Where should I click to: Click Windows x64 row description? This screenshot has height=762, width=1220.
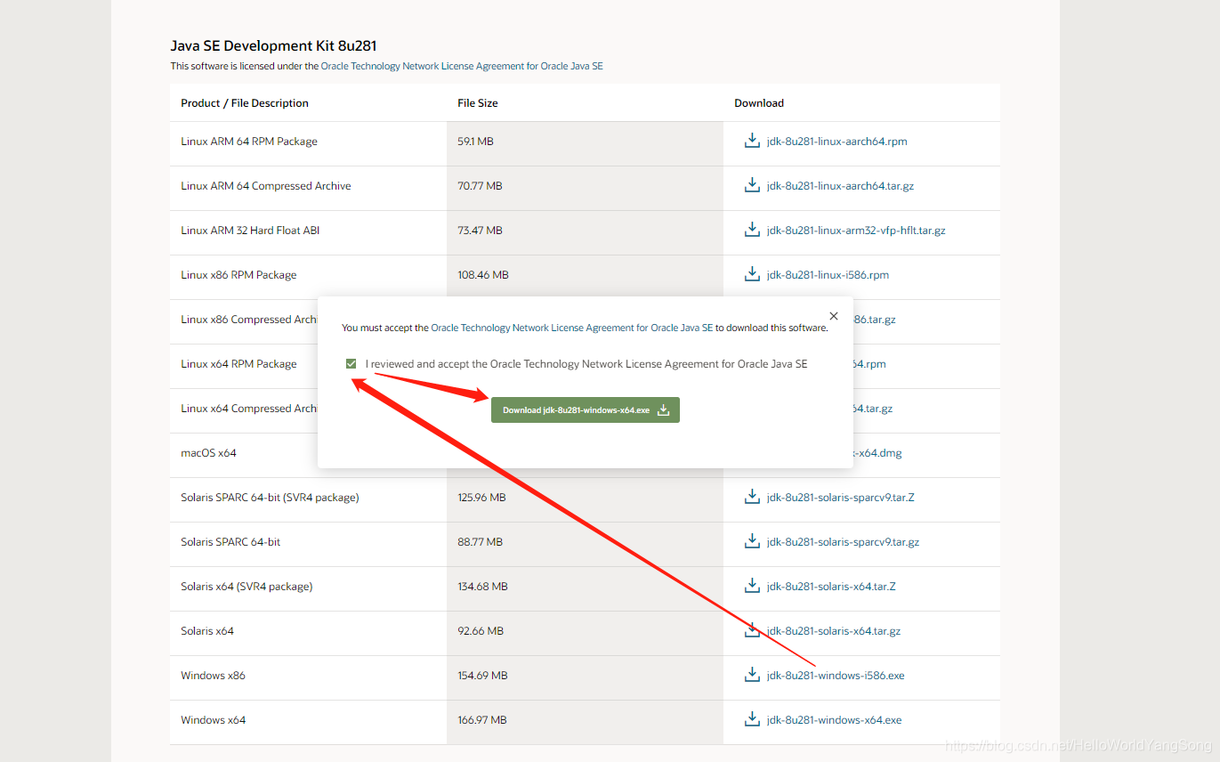[x=213, y=720]
